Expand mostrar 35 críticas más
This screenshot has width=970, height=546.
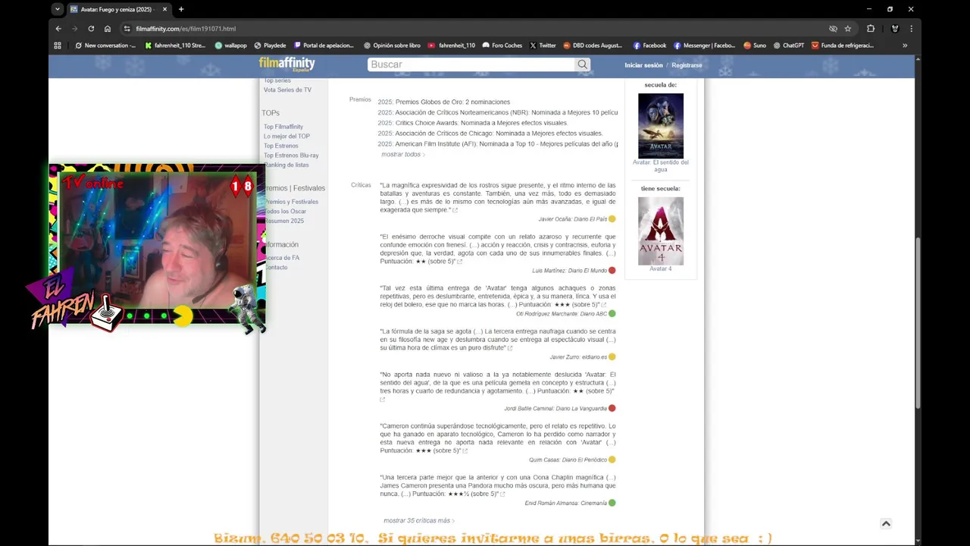pos(418,521)
